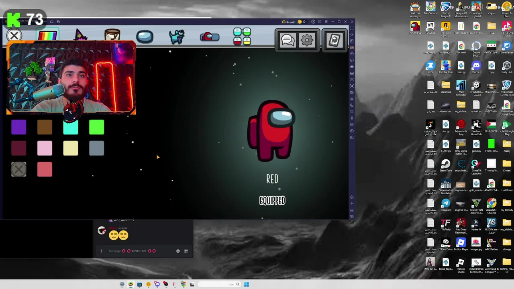The width and height of the screenshot is (514, 289).
Task: Select the storage desktop folder
Action: pyautogui.click(x=507, y=244)
